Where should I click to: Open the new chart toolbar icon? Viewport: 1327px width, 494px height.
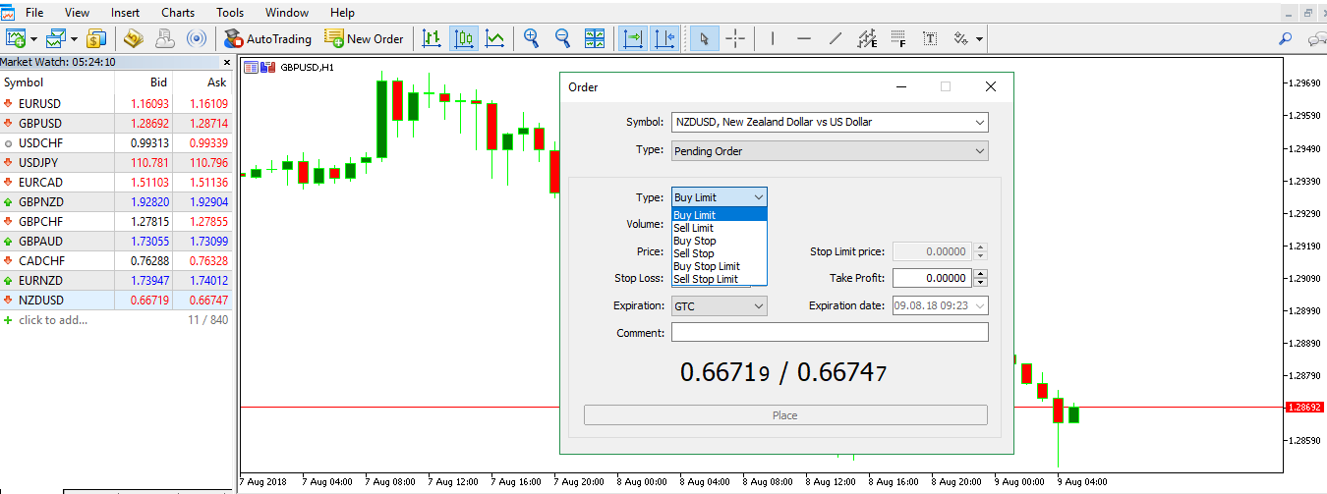pyautogui.click(x=17, y=39)
